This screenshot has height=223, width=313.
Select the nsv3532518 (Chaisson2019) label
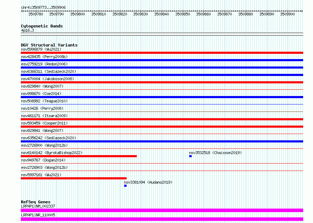click(x=215, y=153)
